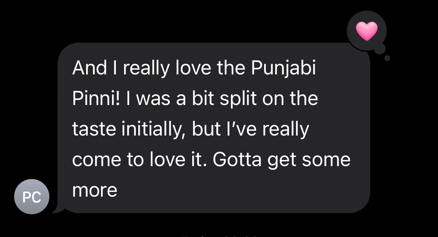Click the word "but" in the message

[205, 129]
